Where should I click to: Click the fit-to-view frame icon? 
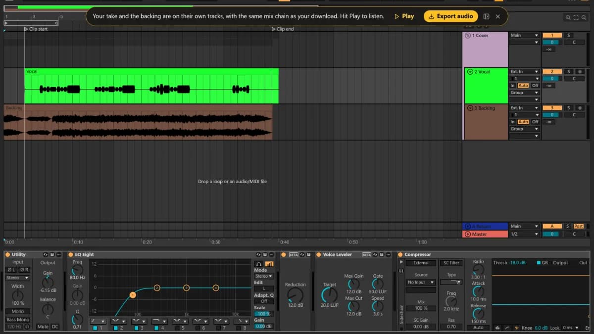point(576,17)
